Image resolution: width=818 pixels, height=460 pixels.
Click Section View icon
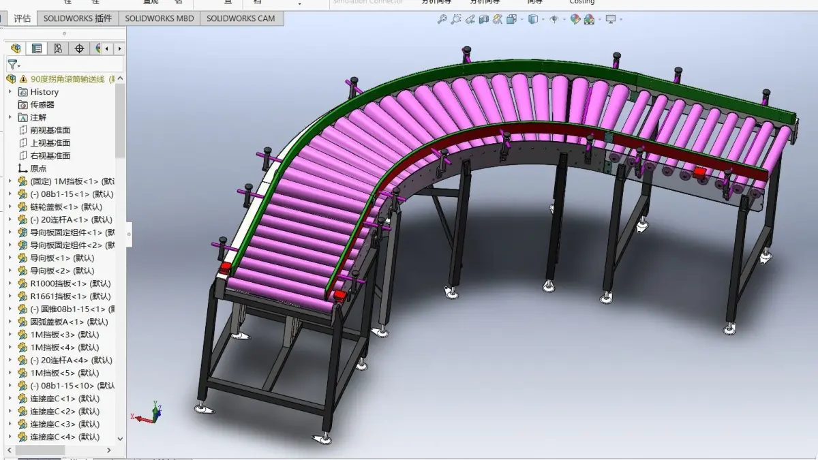[484, 19]
